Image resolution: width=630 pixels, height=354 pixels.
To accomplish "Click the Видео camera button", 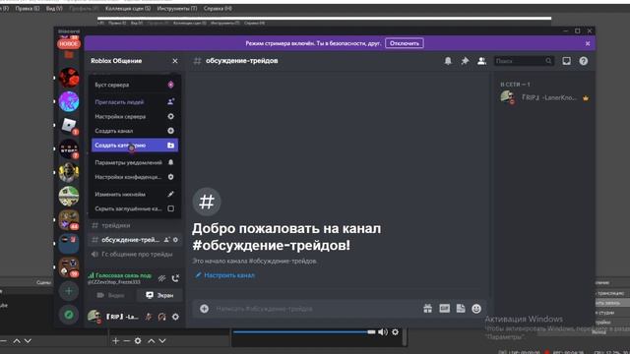I will 111,295.
